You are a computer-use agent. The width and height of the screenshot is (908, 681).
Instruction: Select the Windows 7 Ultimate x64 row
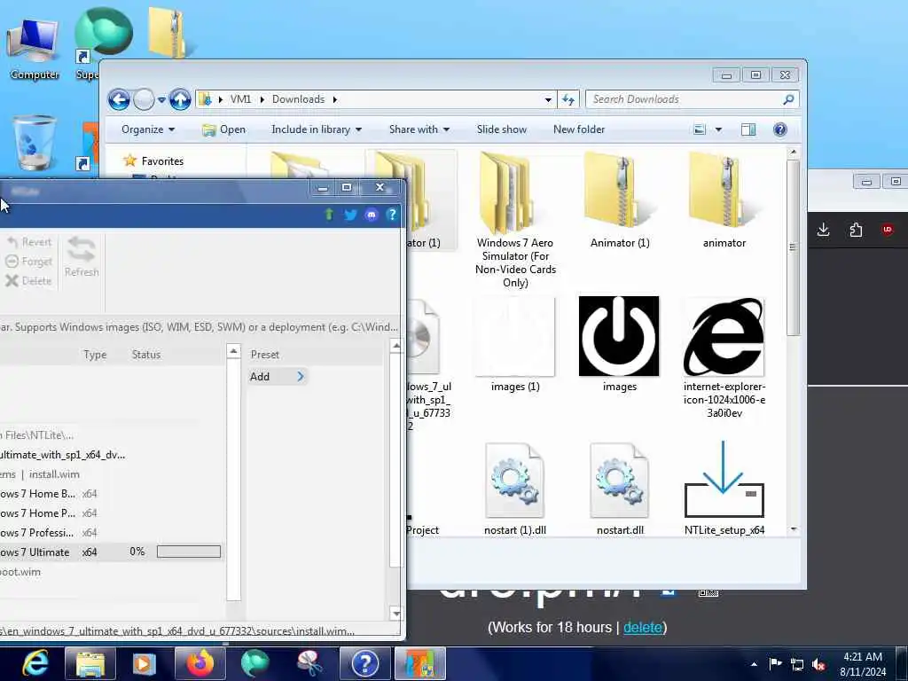click(x=111, y=552)
